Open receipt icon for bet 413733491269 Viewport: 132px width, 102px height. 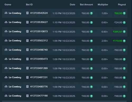(27, 68)
